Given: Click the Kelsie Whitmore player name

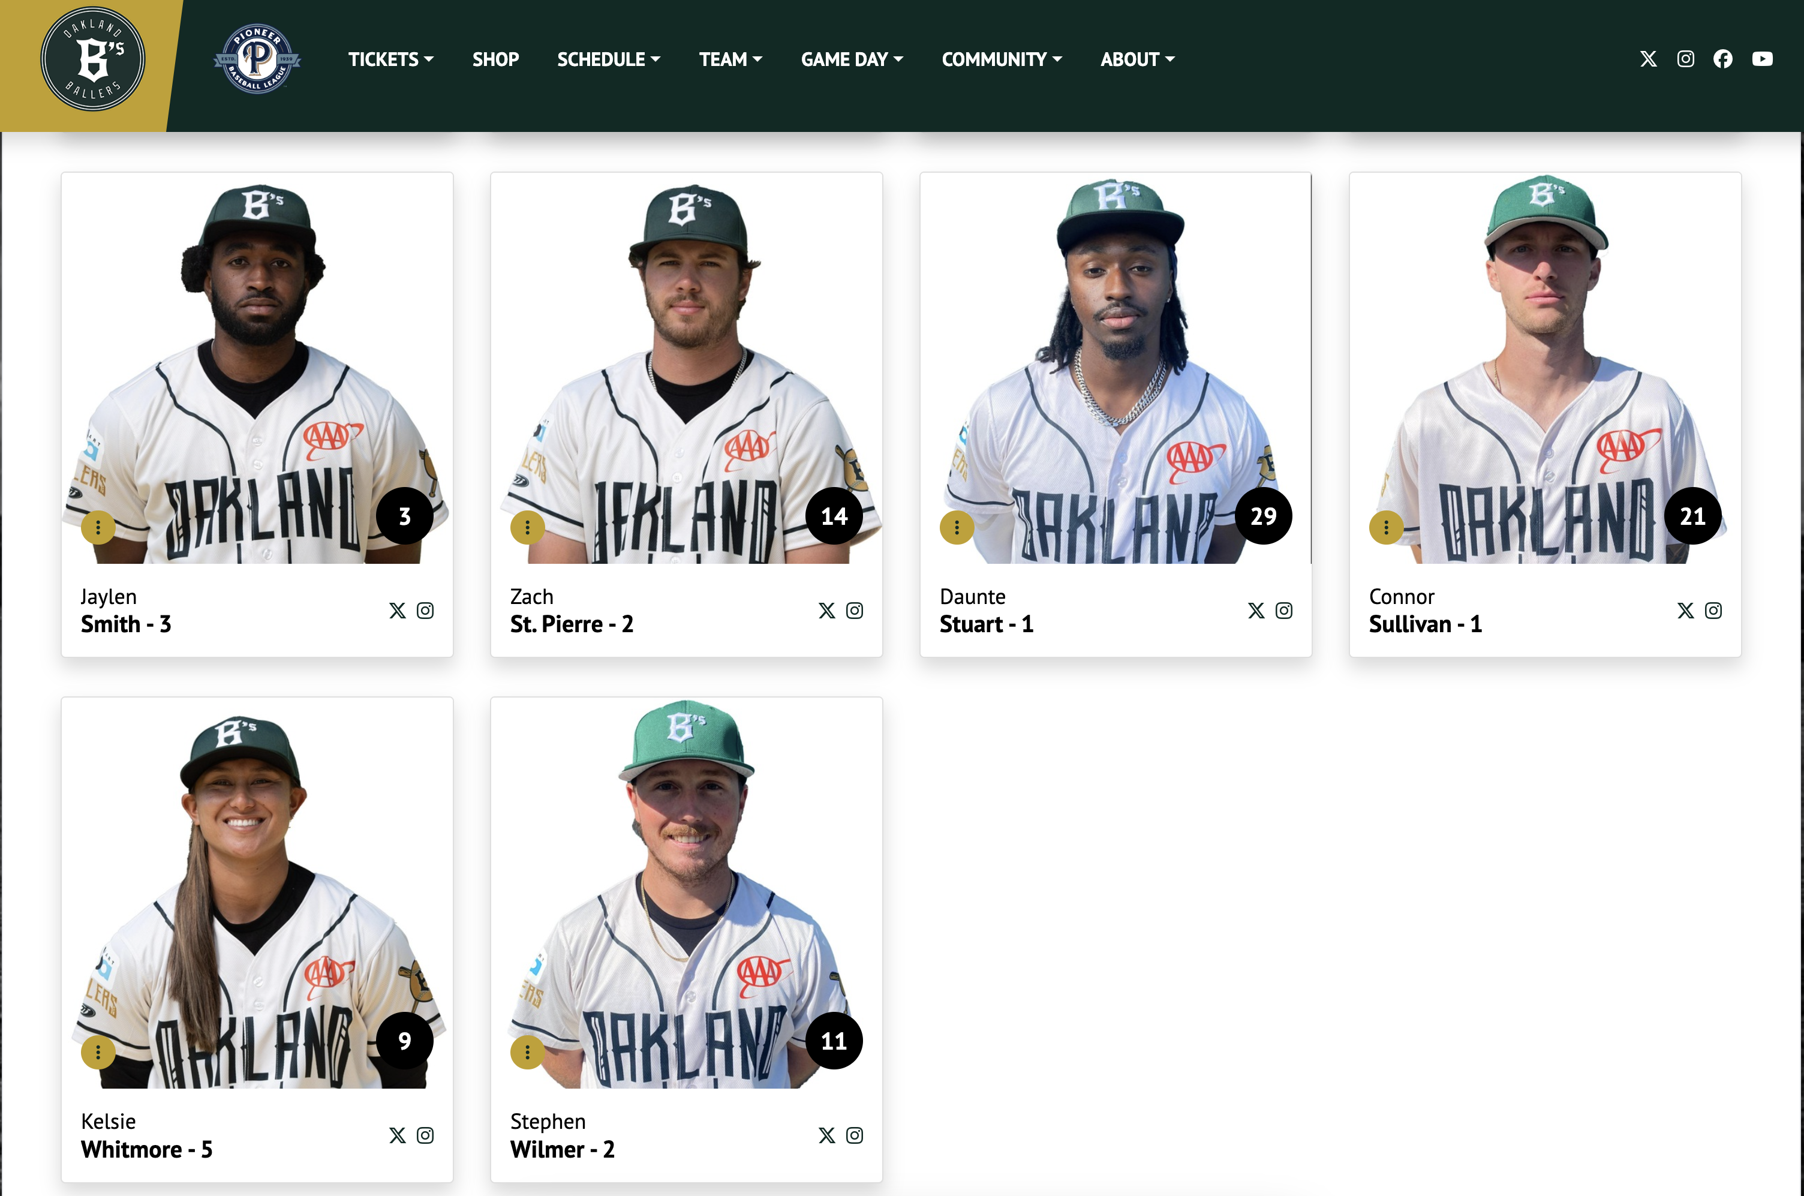Looking at the screenshot, I should coord(146,1136).
